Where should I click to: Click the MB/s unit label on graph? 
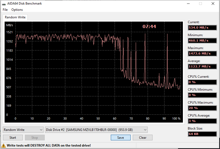tap(9, 25)
